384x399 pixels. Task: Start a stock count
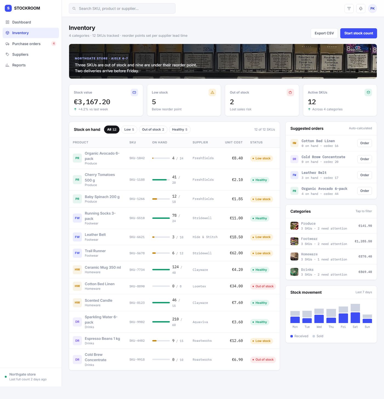click(x=358, y=33)
